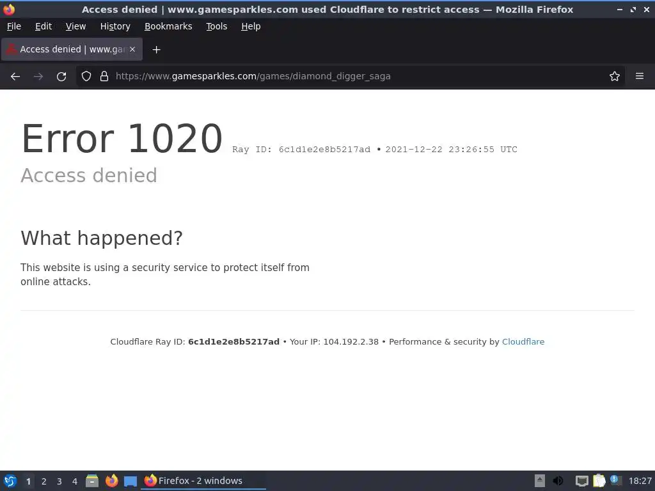Open the system start menu icon
Image resolution: width=655 pixels, height=491 pixels.
coord(10,481)
